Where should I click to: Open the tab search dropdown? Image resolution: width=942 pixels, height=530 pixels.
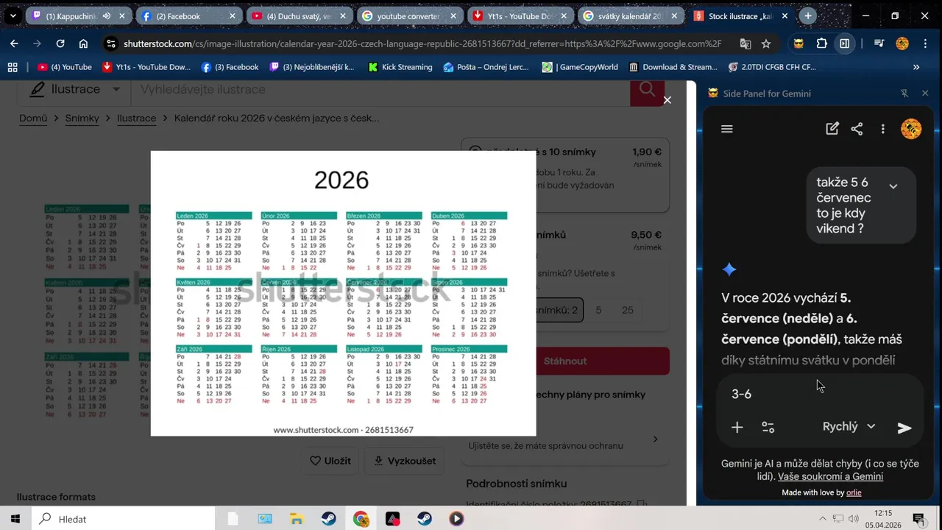click(x=13, y=15)
